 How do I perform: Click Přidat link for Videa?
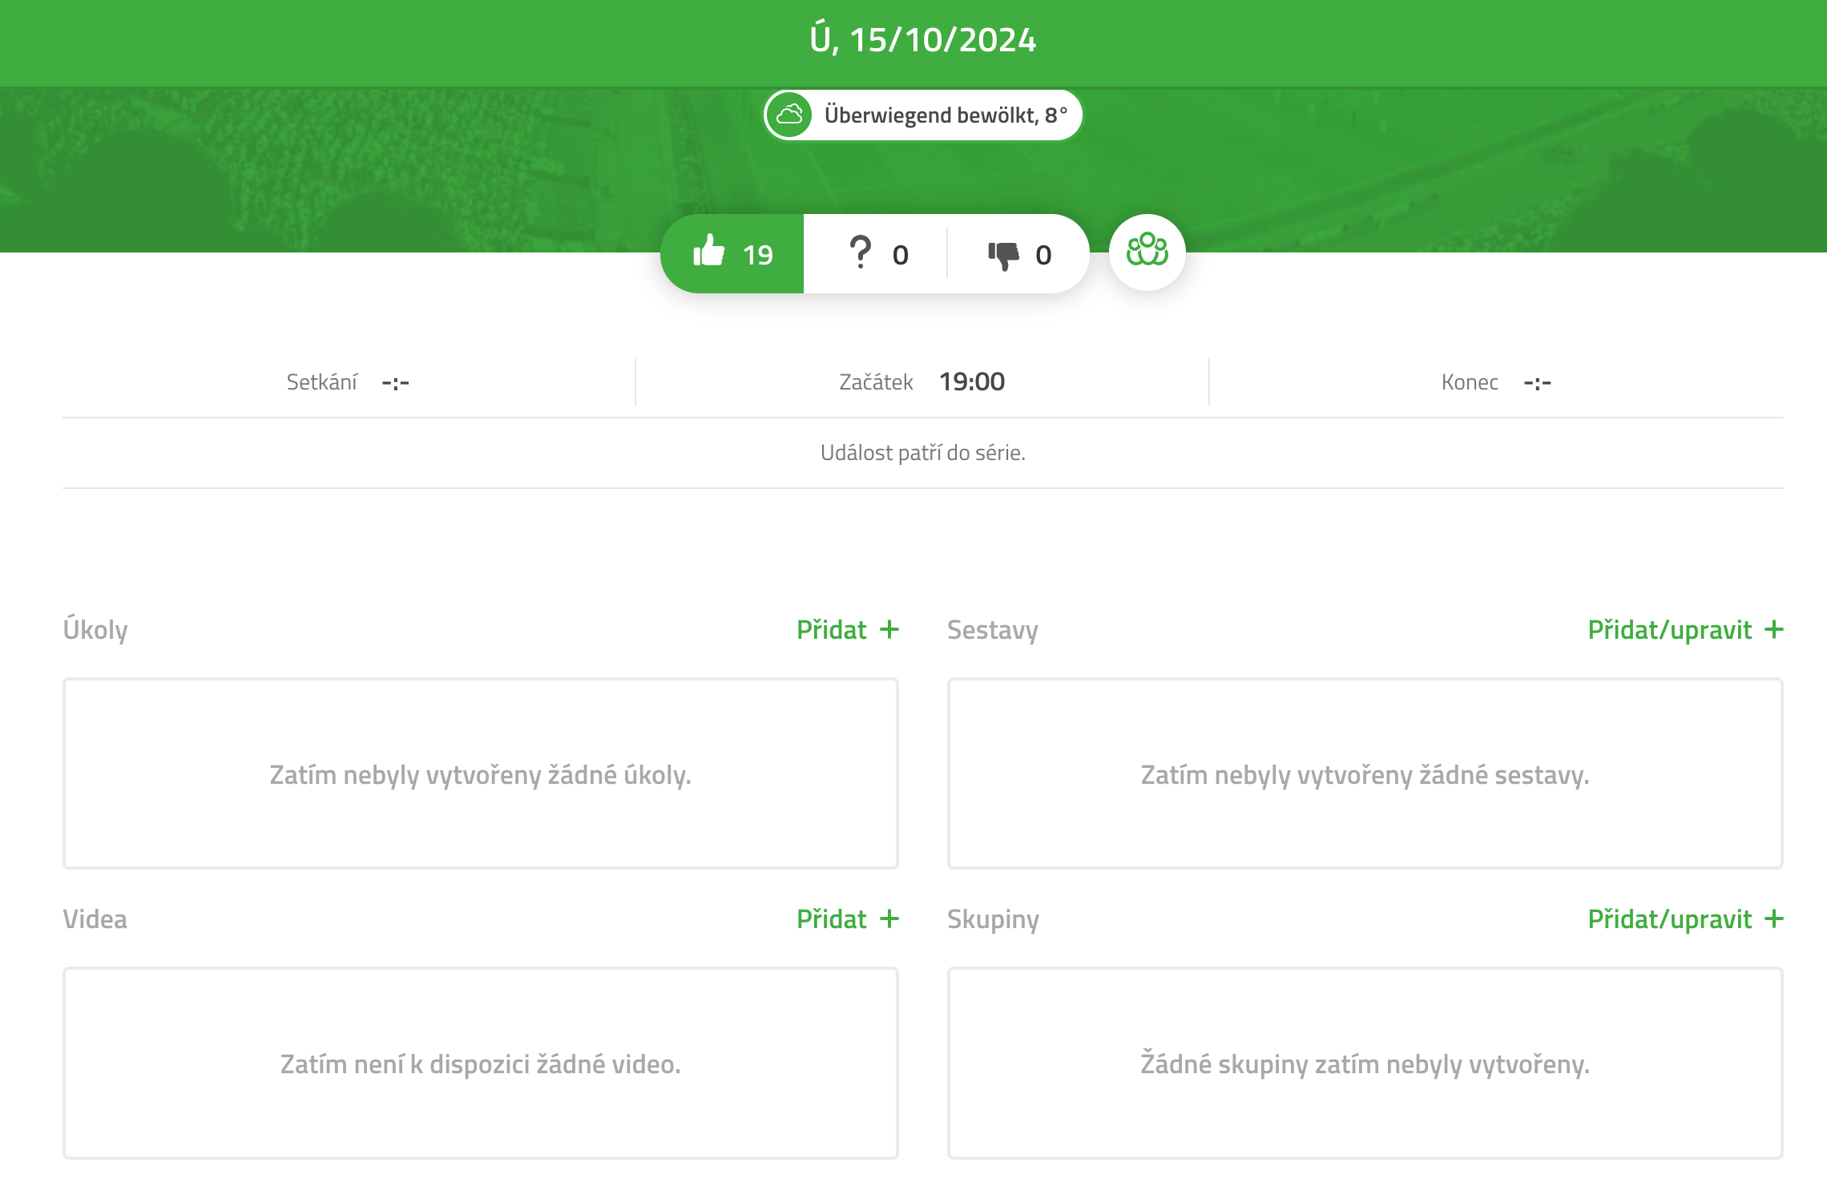(x=832, y=919)
